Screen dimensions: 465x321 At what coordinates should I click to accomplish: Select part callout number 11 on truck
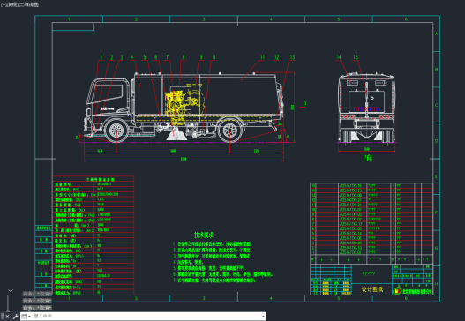[x=262, y=57]
